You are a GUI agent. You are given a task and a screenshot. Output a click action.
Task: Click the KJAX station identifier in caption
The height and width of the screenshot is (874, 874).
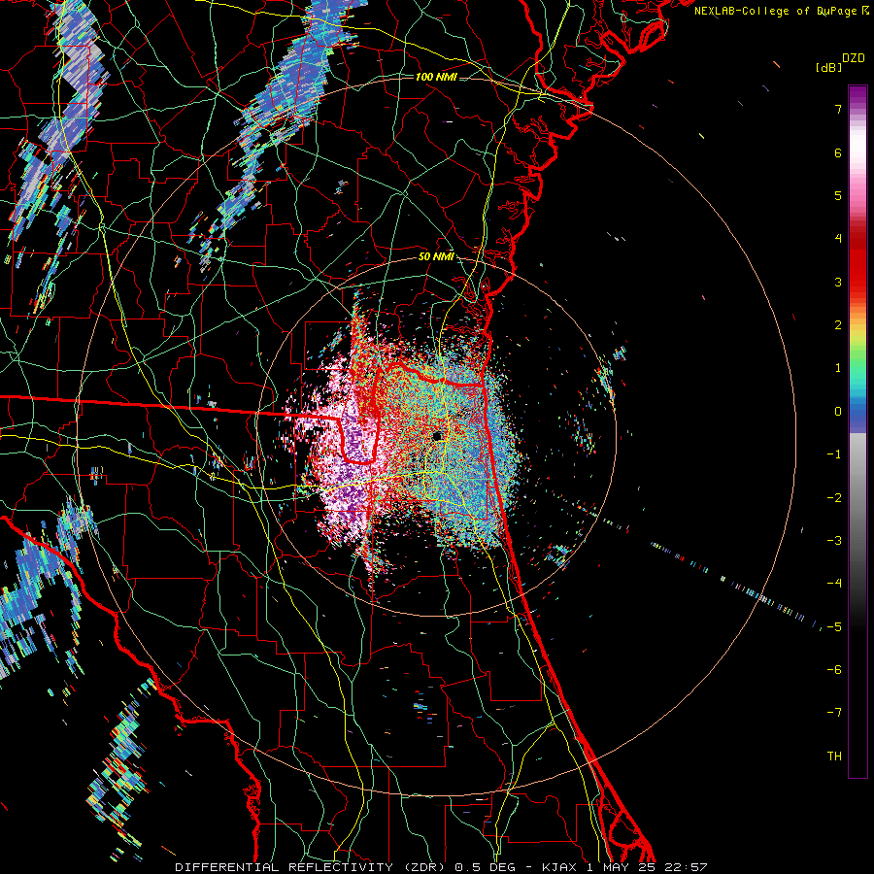coord(560,867)
